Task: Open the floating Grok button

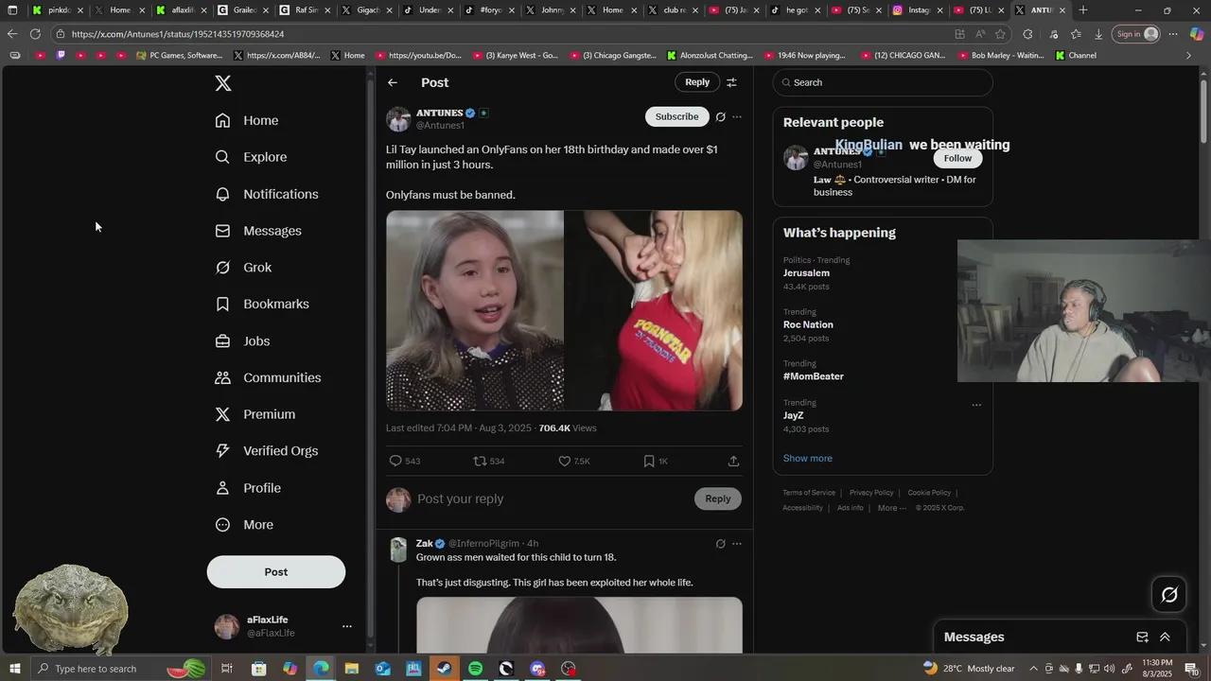Action: pyautogui.click(x=1169, y=595)
